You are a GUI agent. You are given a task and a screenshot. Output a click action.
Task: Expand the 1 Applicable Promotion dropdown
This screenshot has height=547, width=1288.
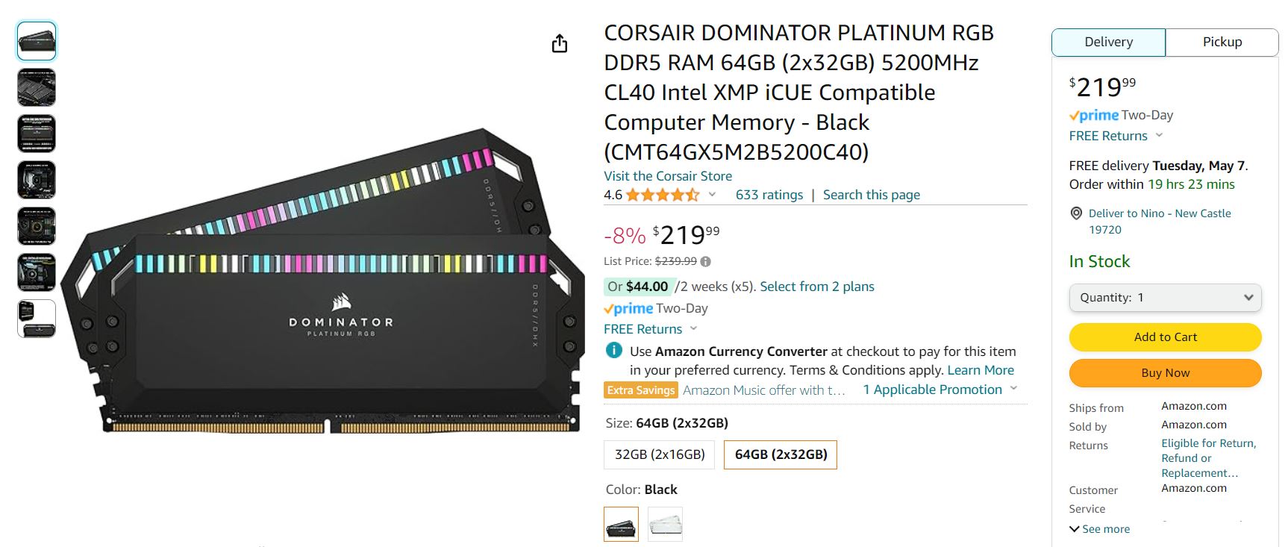[940, 390]
